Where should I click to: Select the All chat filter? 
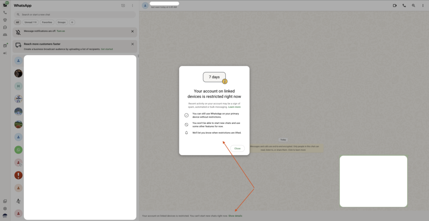coord(18,23)
